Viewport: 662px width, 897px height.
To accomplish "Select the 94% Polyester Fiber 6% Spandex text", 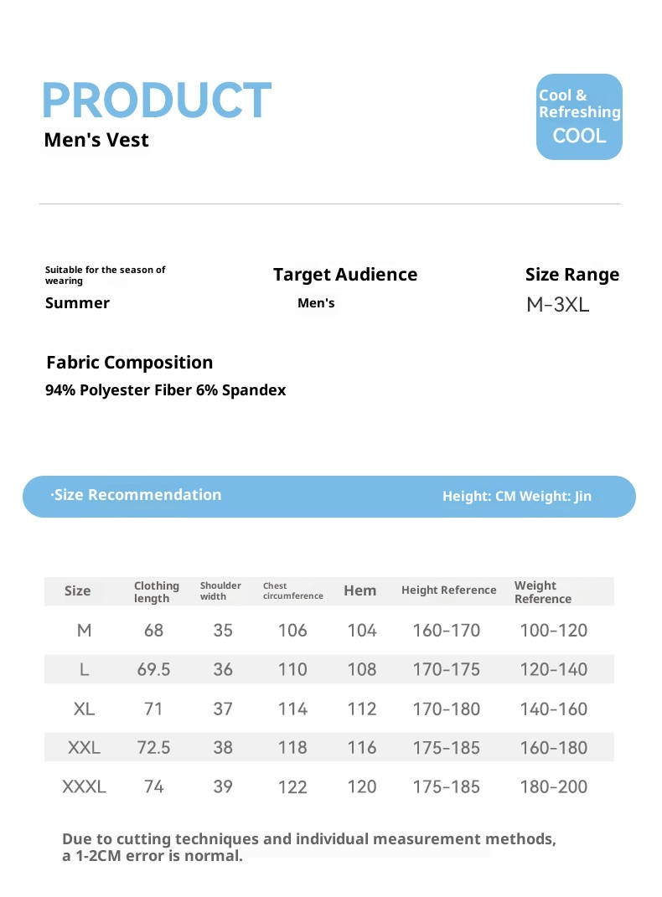I will point(166,390).
